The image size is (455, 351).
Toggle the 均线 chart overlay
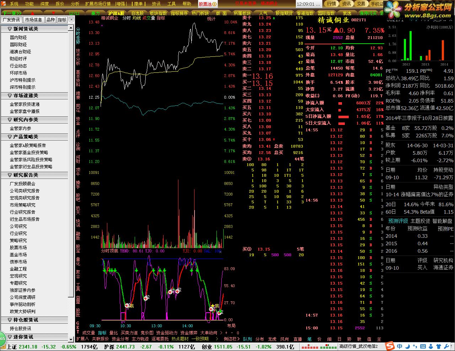point(136,18)
